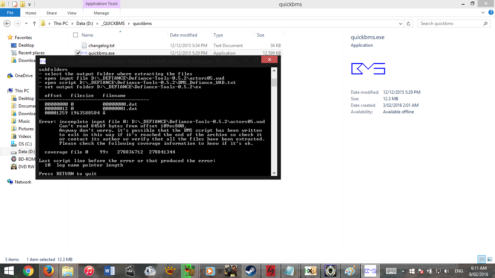Open the Customize Quick Access Toolbar dropdown
495x278 pixels.
pyautogui.click(x=29, y=4)
